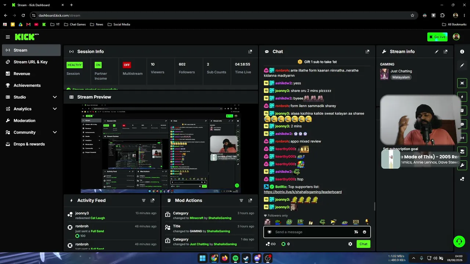Viewport: 470px width, 264px height.
Task: Click the translate icon in message box
Action: pyautogui.click(x=356, y=232)
